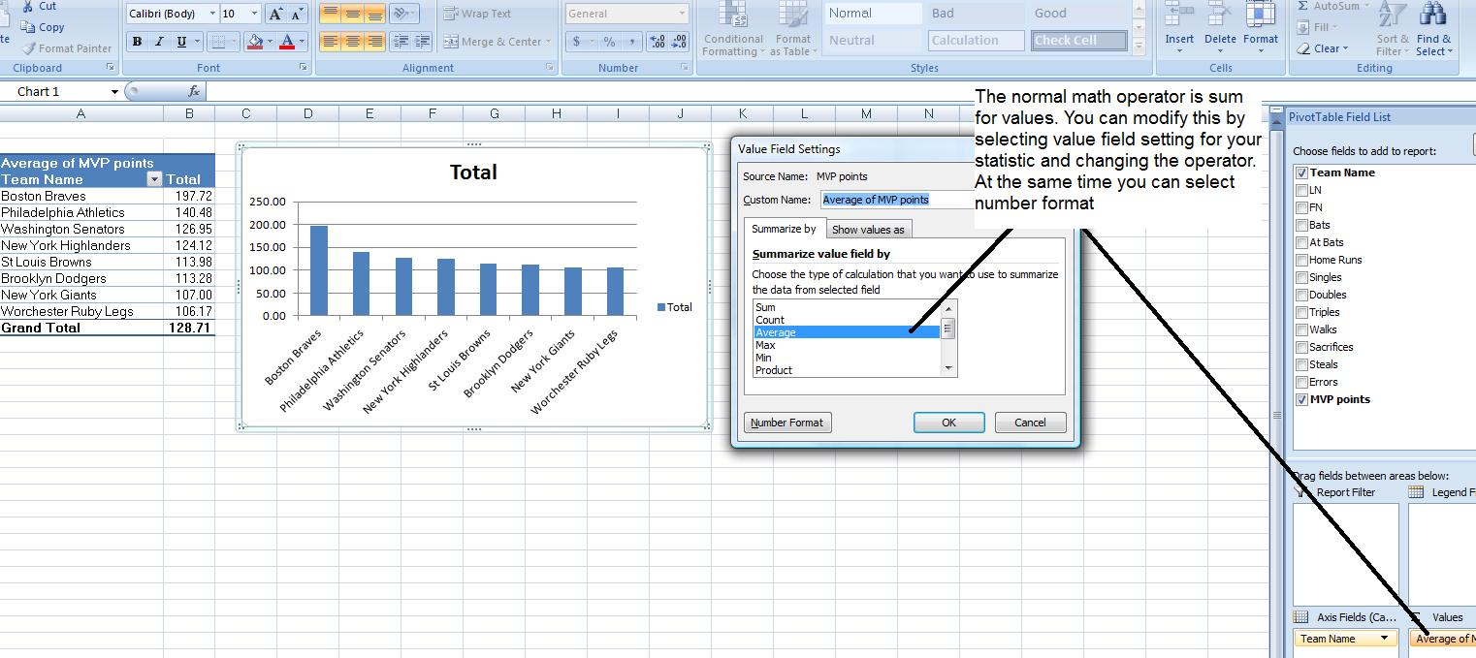Click Cancel in Value Field Settings
This screenshot has width=1476, height=658.
(1030, 423)
